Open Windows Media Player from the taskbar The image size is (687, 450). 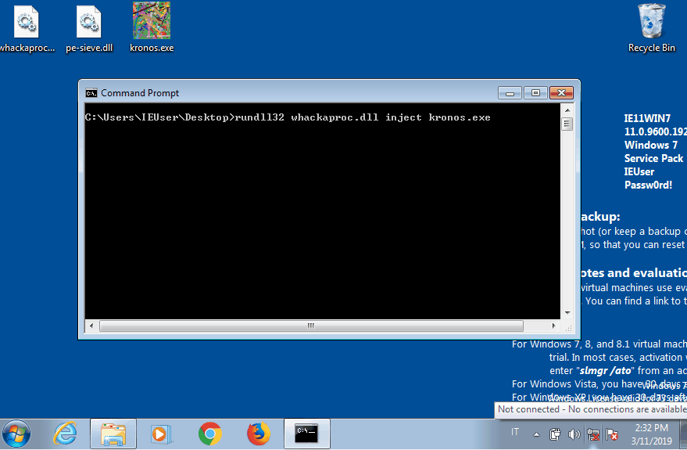(161, 434)
